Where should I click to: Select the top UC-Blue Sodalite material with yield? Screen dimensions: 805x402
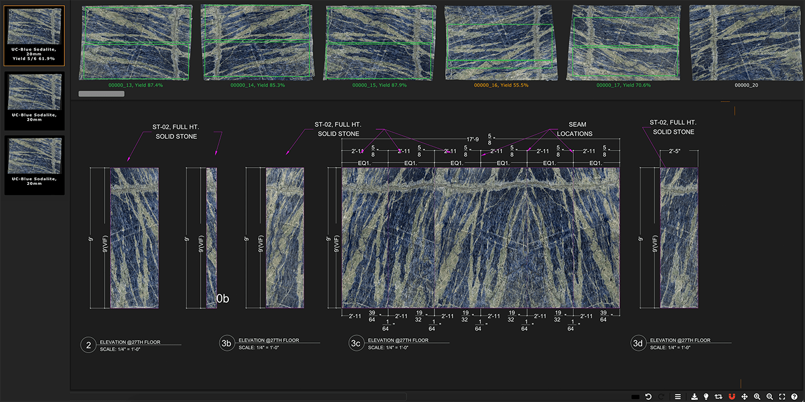(34, 36)
